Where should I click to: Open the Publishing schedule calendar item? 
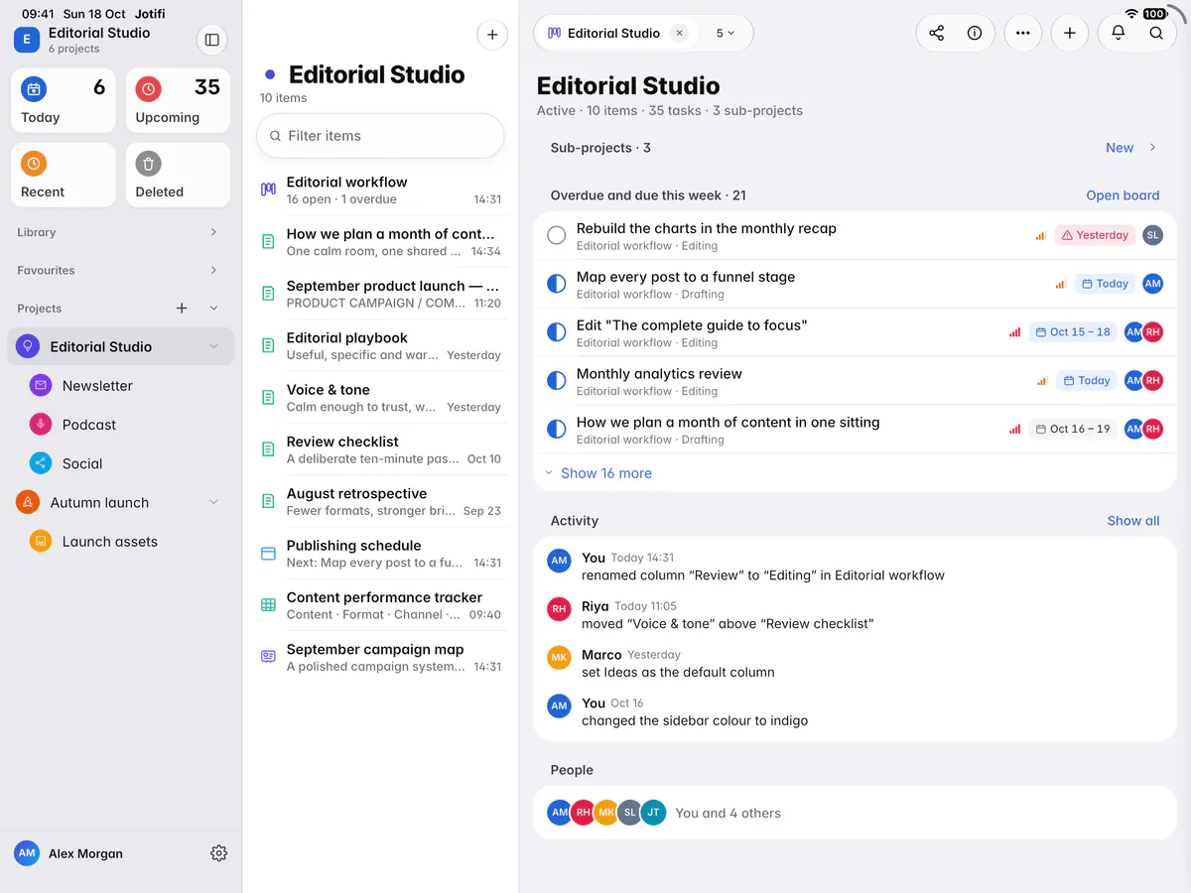381,554
